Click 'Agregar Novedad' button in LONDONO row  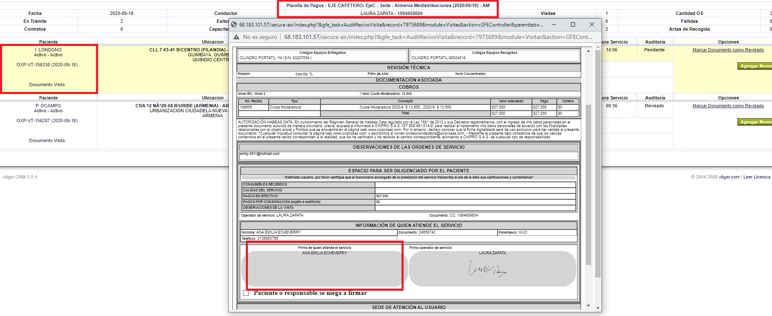point(755,66)
